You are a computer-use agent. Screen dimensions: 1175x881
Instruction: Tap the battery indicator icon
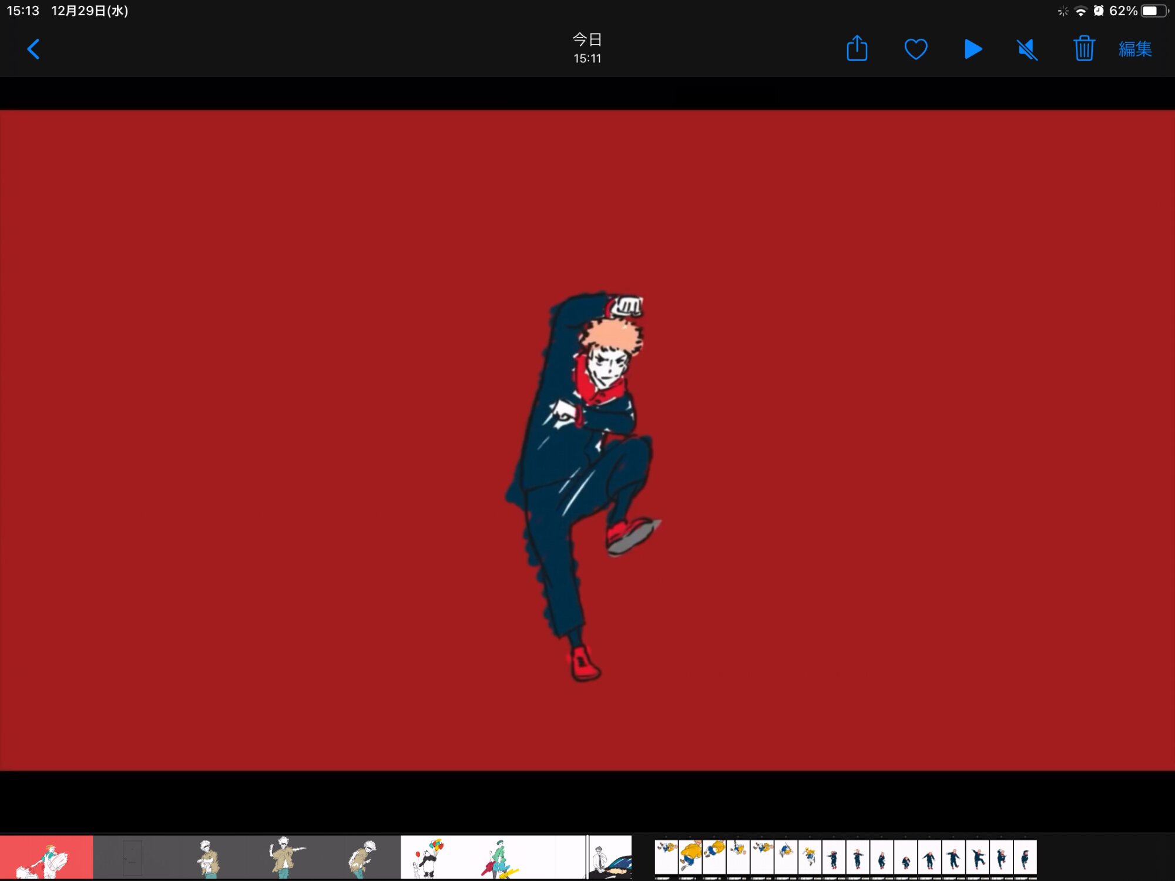coord(1154,11)
